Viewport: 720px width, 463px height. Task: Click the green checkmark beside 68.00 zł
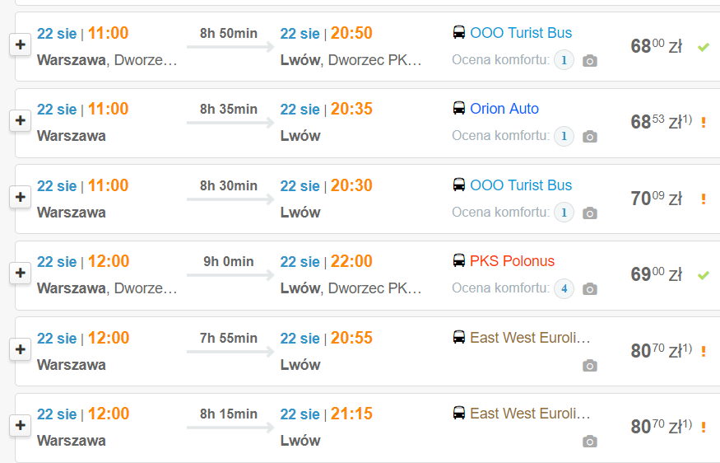tap(704, 47)
